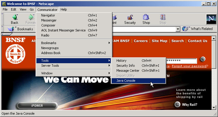Screen dimensions: 218x117
Task: Click the masked password input field
Action: click(x=182, y=61)
